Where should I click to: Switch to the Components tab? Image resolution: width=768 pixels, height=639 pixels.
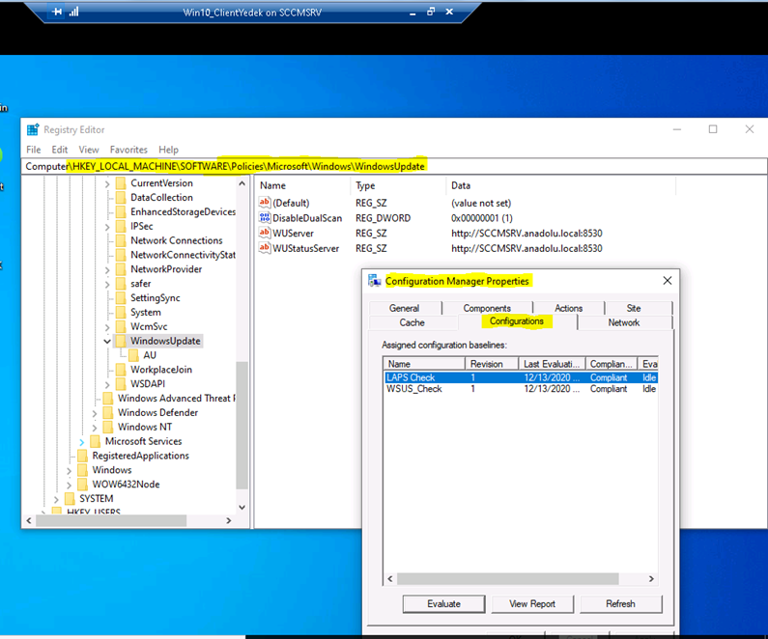[487, 308]
